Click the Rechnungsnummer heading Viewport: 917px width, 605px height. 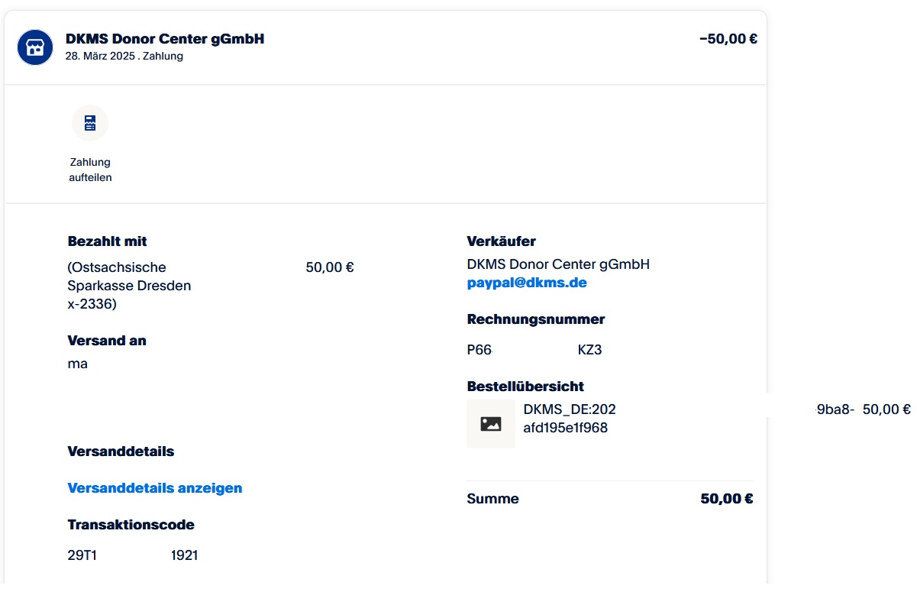pyautogui.click(x=535, y=319)
